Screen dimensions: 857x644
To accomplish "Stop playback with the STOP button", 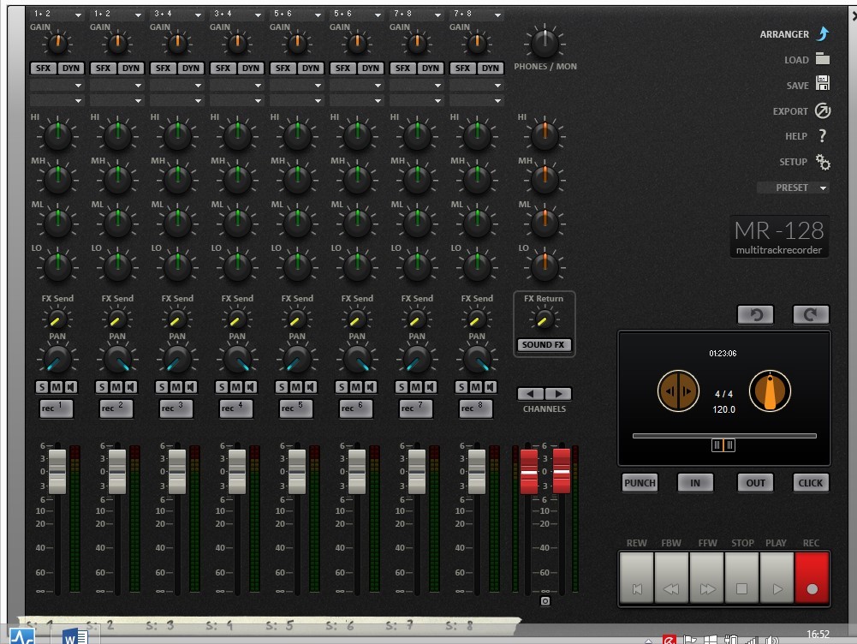I will pyautogui.click(x=741, y=578).
